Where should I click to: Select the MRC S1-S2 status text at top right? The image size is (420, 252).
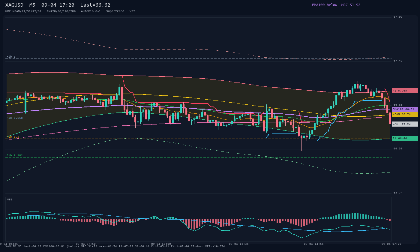tap(351, 5)
